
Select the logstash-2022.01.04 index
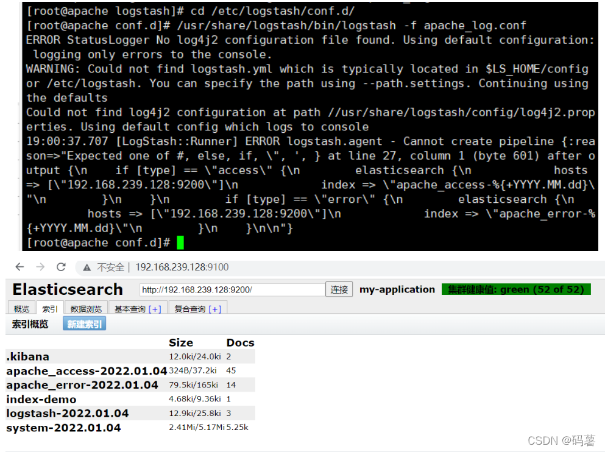coord(68,414)
